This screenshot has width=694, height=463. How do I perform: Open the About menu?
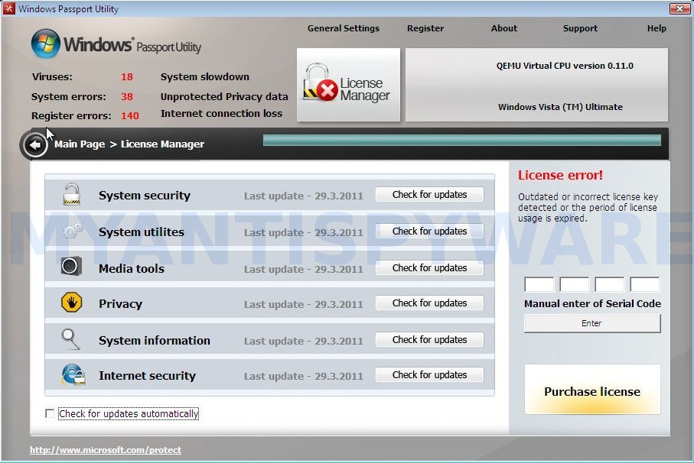tap(504, 28)
